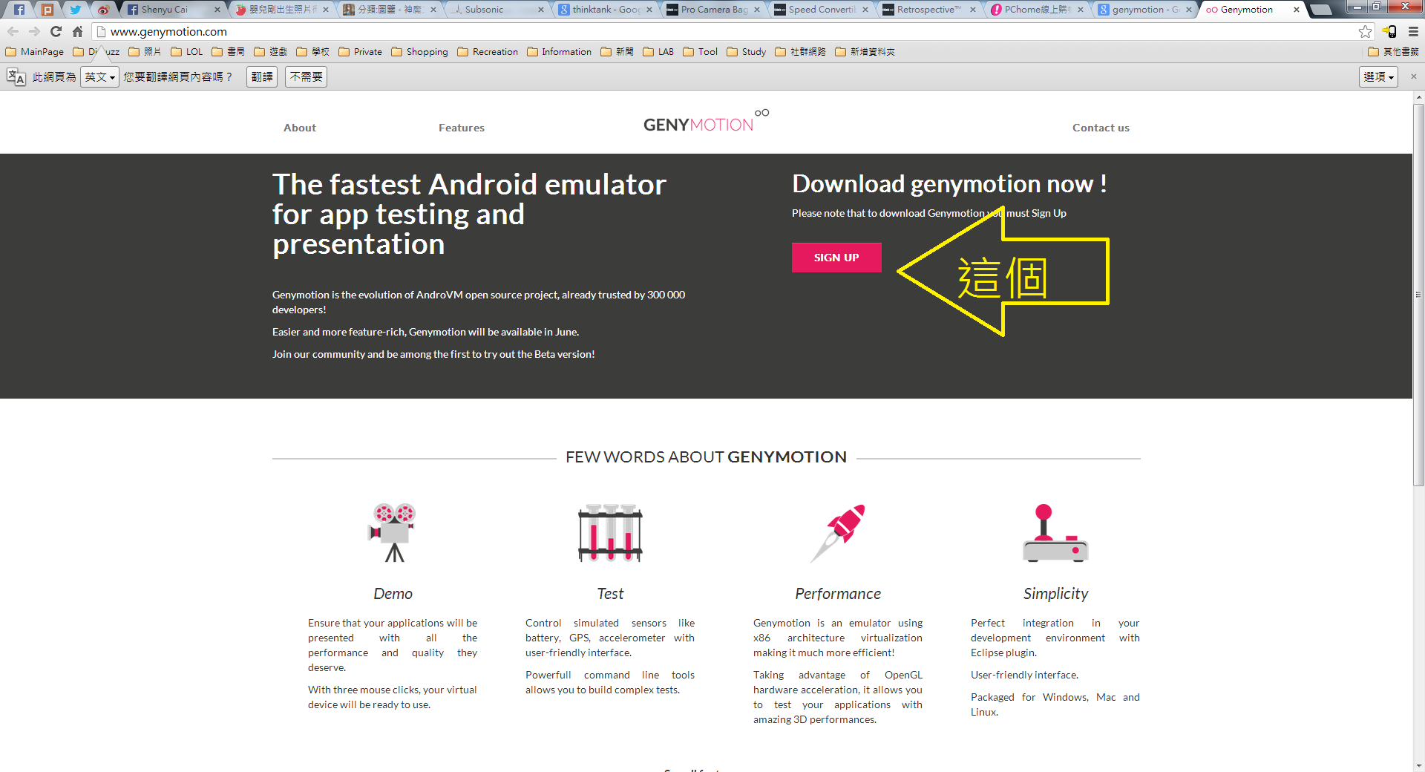Click the film camera Demo icon
The height and width of the screenshot is (772, 1425).
[393, 532]
